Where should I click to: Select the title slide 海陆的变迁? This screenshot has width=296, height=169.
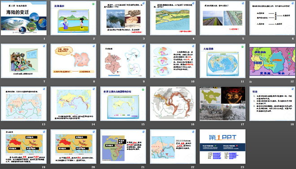pos(24,18)
